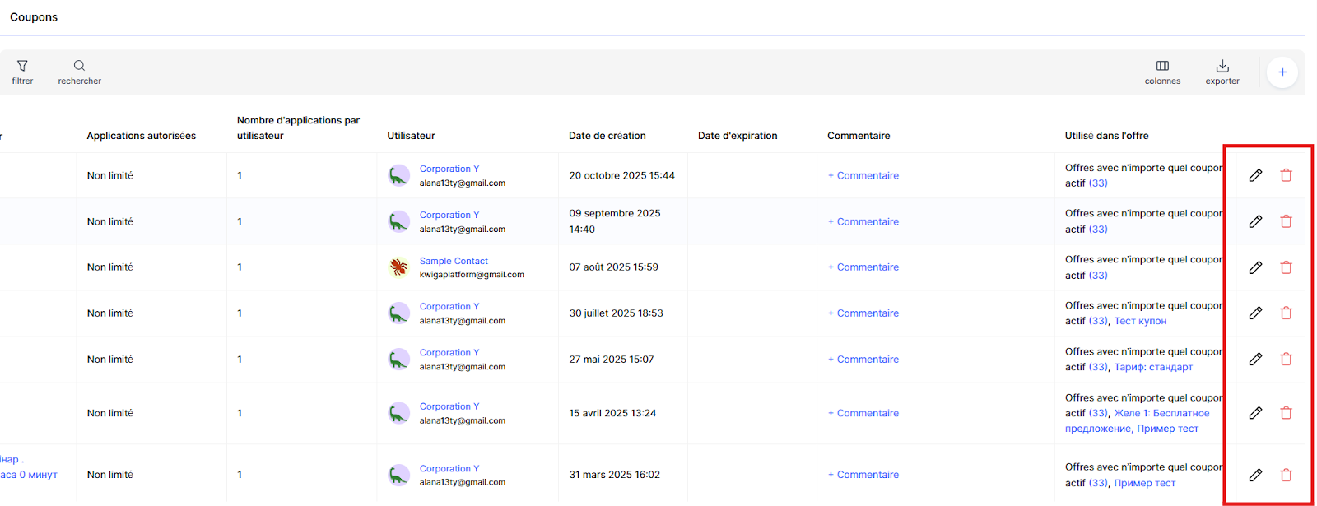Click the rechercher search magnifier icon

79,66
